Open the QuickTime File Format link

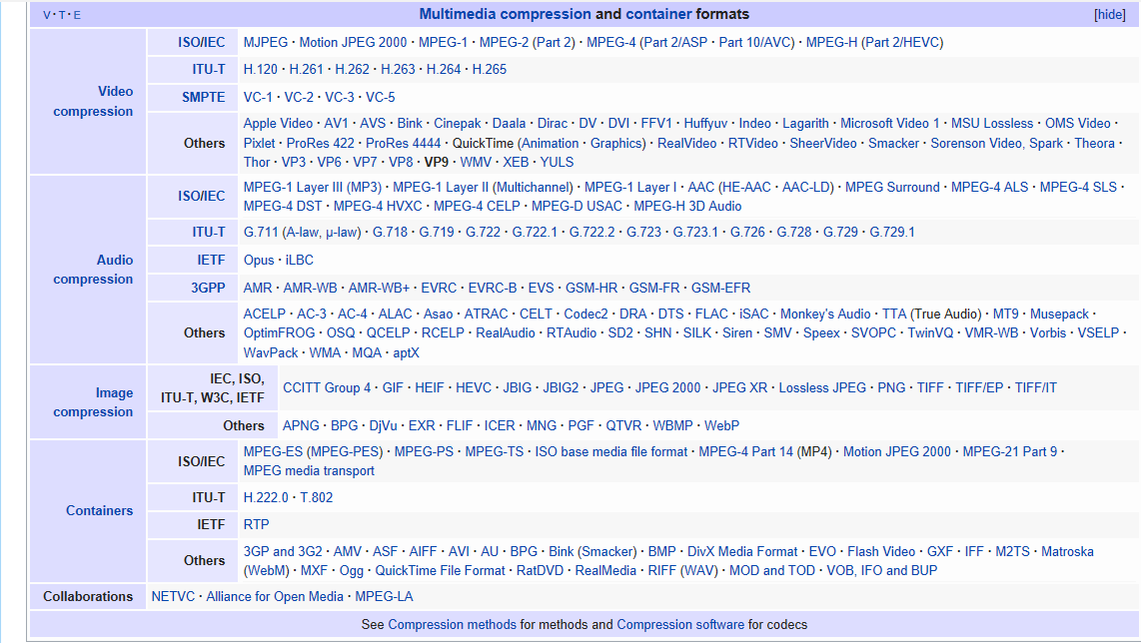[x=440, y=570]
